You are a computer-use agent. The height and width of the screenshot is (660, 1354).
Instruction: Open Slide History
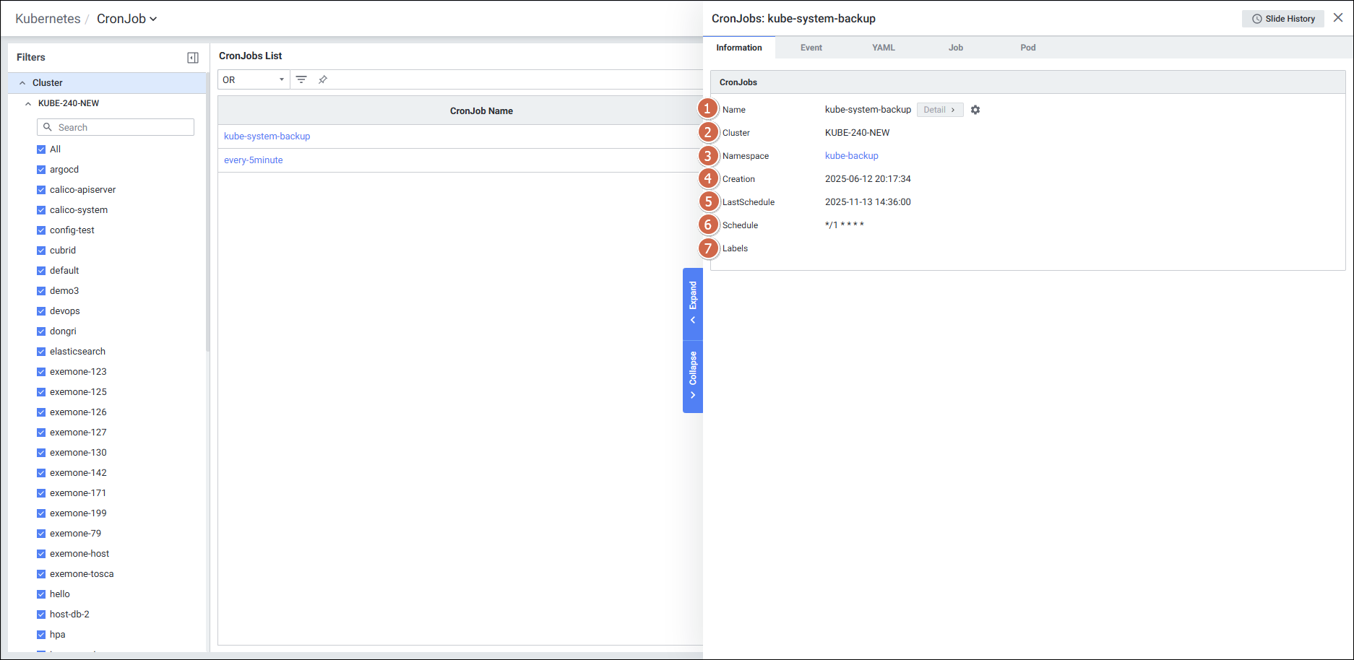click(1283, 19)
